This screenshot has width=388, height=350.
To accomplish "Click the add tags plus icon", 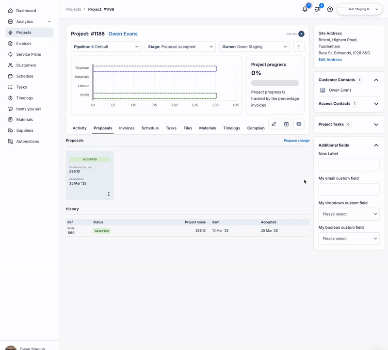I will tap(301, 34).
